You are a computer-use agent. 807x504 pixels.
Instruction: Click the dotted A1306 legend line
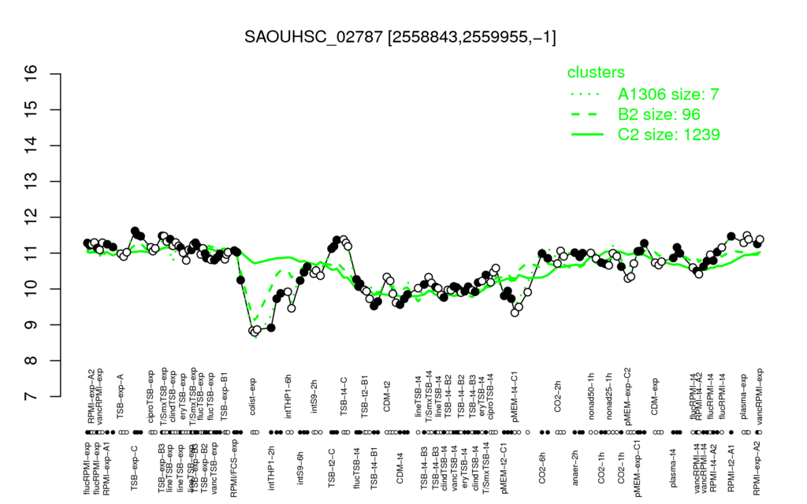tap(587, 94)
